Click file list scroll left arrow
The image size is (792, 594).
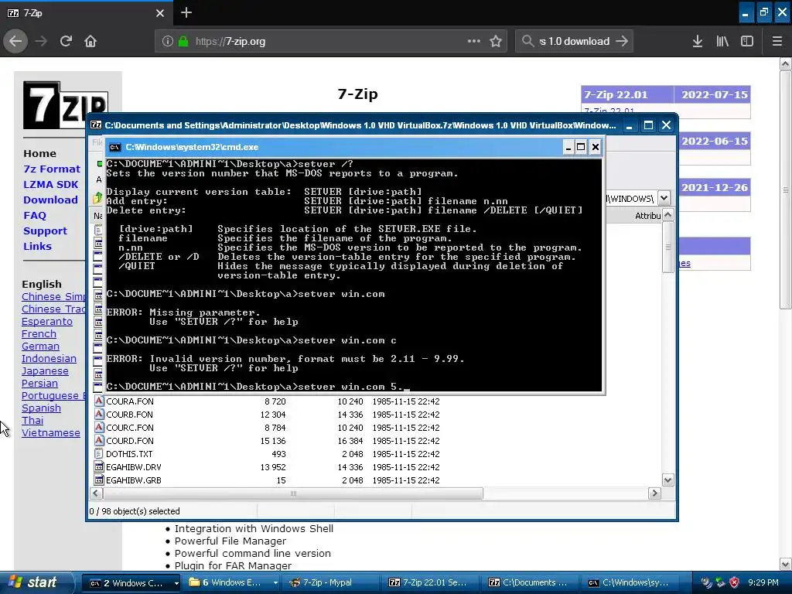(x=96, y=493)
